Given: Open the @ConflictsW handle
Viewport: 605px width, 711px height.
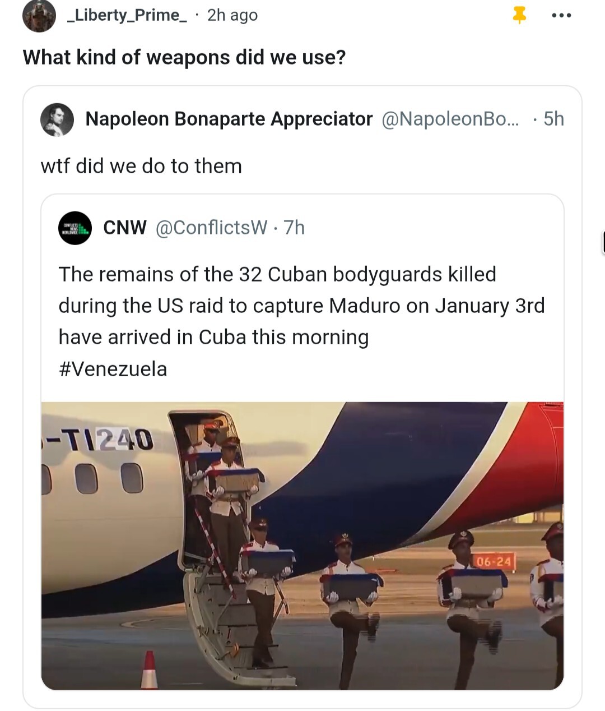Looking at the screenshot, I should tap(211, 228).
